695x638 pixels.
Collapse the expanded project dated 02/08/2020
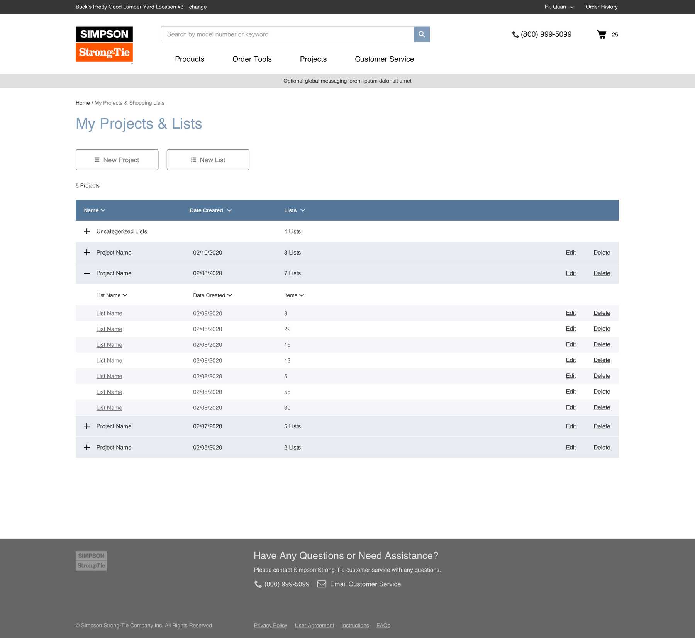point(87,273)
